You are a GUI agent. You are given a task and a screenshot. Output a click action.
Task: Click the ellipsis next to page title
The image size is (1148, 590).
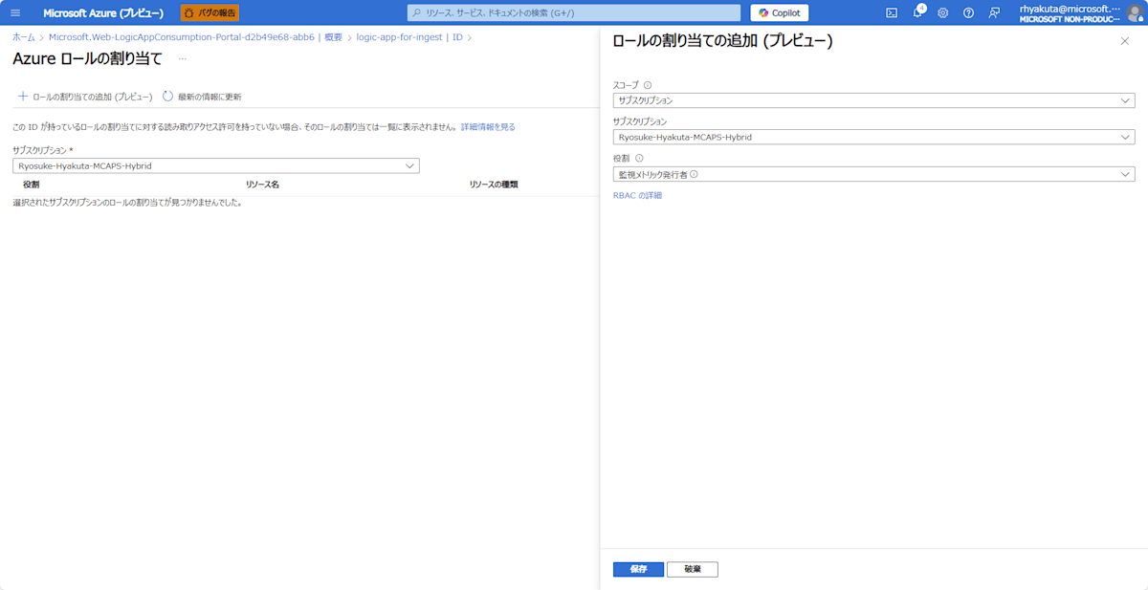pyautogui.click(x=183, y=59)
